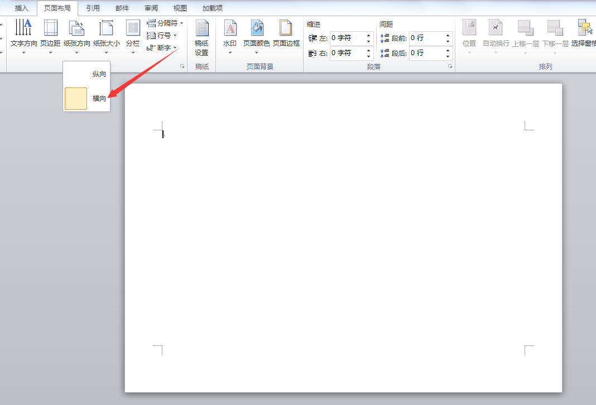Image resolution: width=596 pixels, height=405 pixels.
Task: Switch to the 审阅 tab
Action: coord(151,8)
